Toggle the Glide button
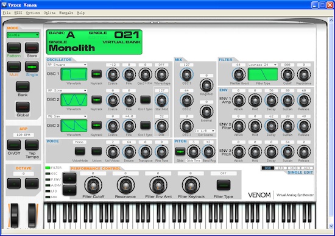335x236 pixels. click(x=180, y=151)
